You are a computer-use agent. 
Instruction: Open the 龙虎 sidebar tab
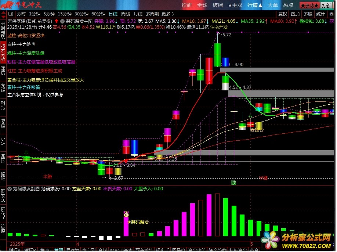click(3, 88)
